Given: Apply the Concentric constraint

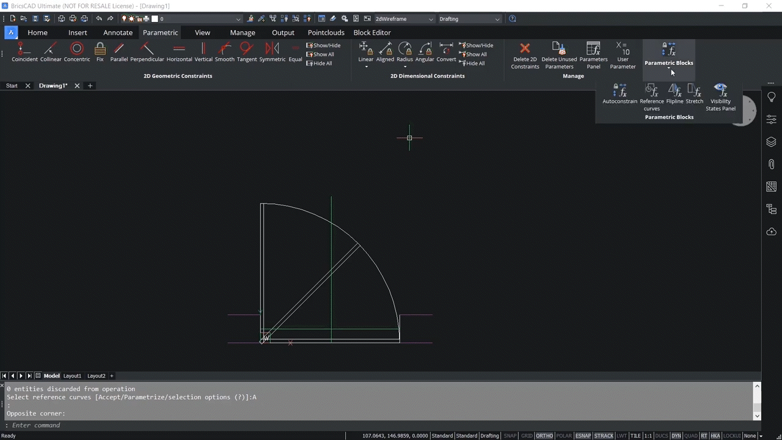Looking at the screenshot, I should [x=77, y=52].
